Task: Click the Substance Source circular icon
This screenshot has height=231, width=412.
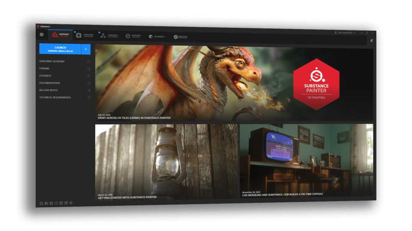Action: 128,36
